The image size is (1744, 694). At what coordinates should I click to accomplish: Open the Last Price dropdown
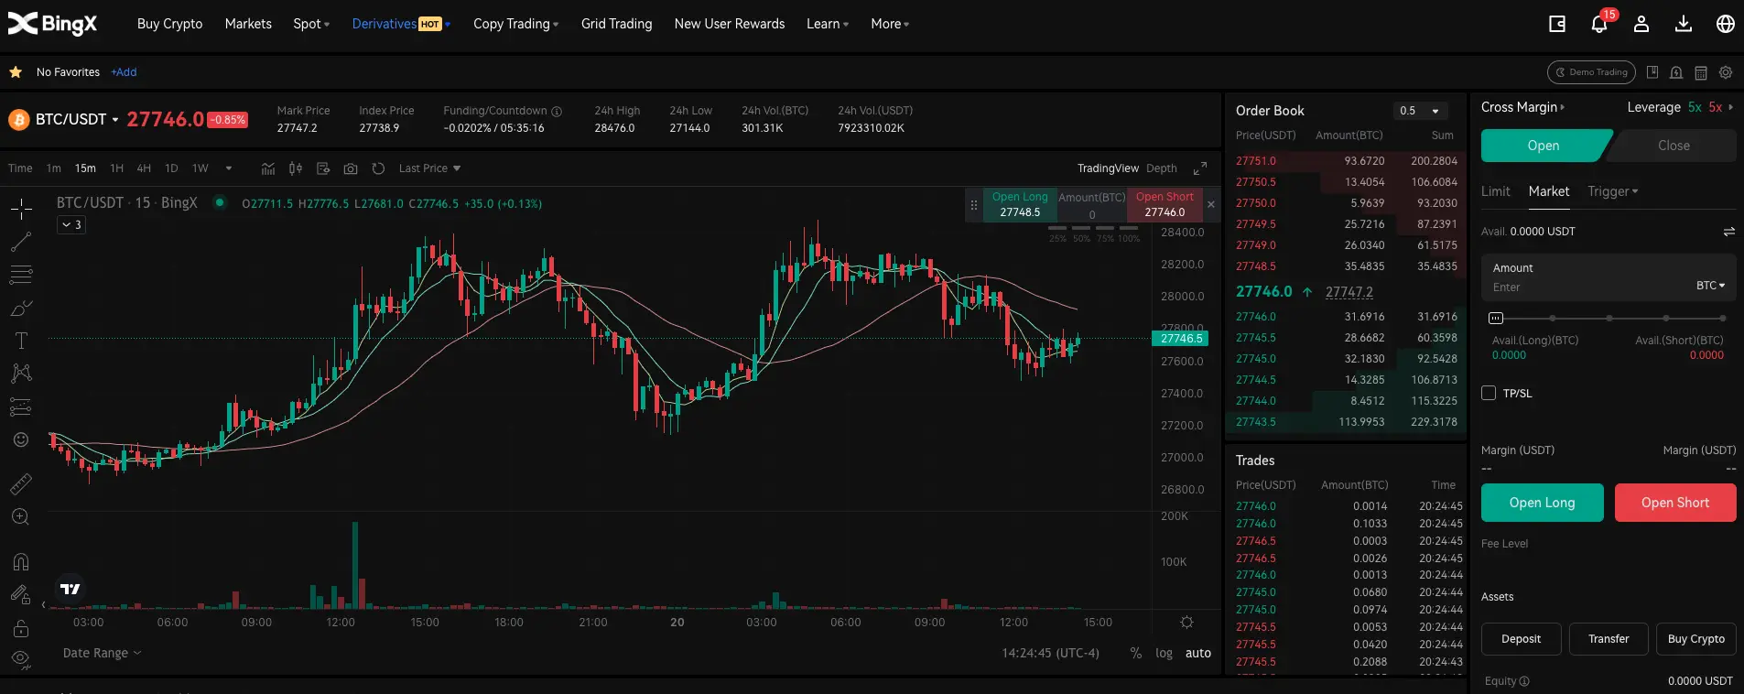(x=429, y=168)
